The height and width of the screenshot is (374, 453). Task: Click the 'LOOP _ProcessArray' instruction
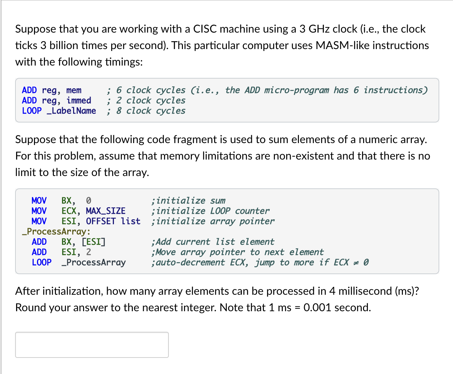[x=79, y=262]
